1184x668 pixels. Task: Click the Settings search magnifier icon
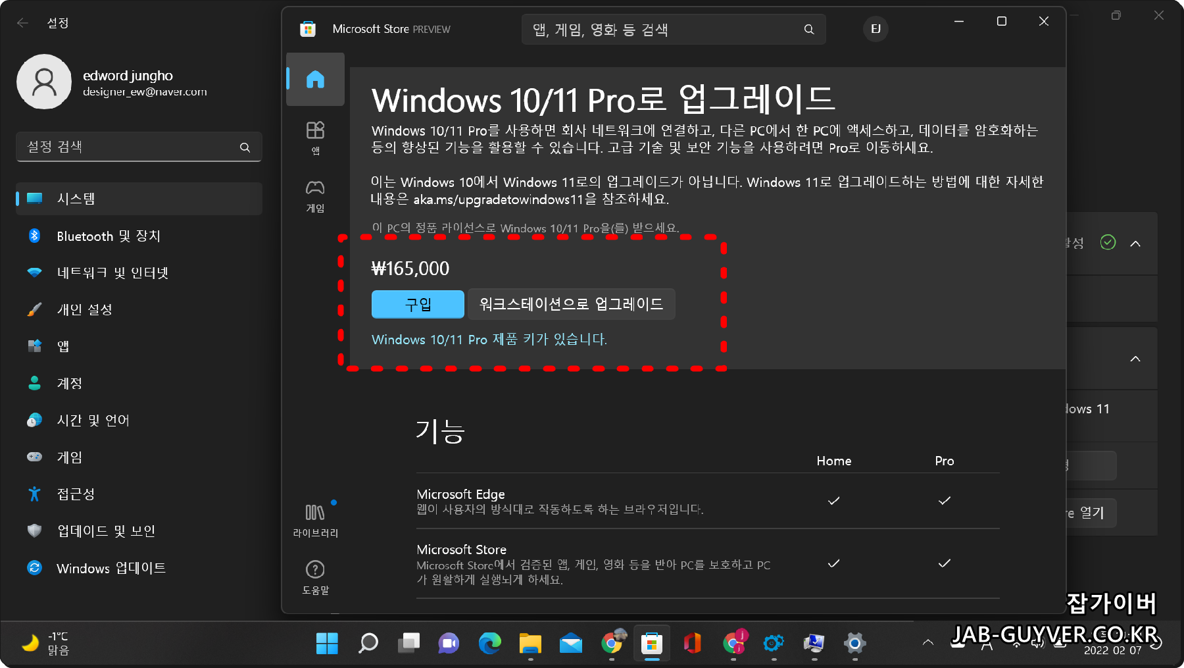coord(245,147)
